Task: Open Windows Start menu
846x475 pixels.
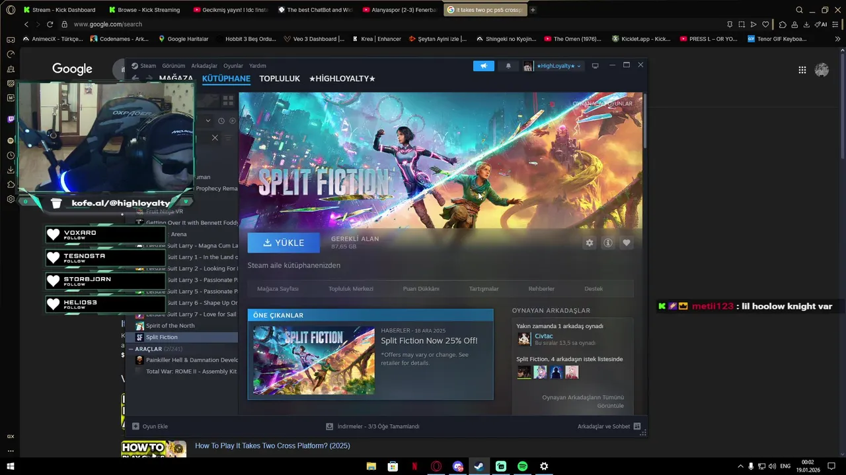Action: [x=10, y=466]
